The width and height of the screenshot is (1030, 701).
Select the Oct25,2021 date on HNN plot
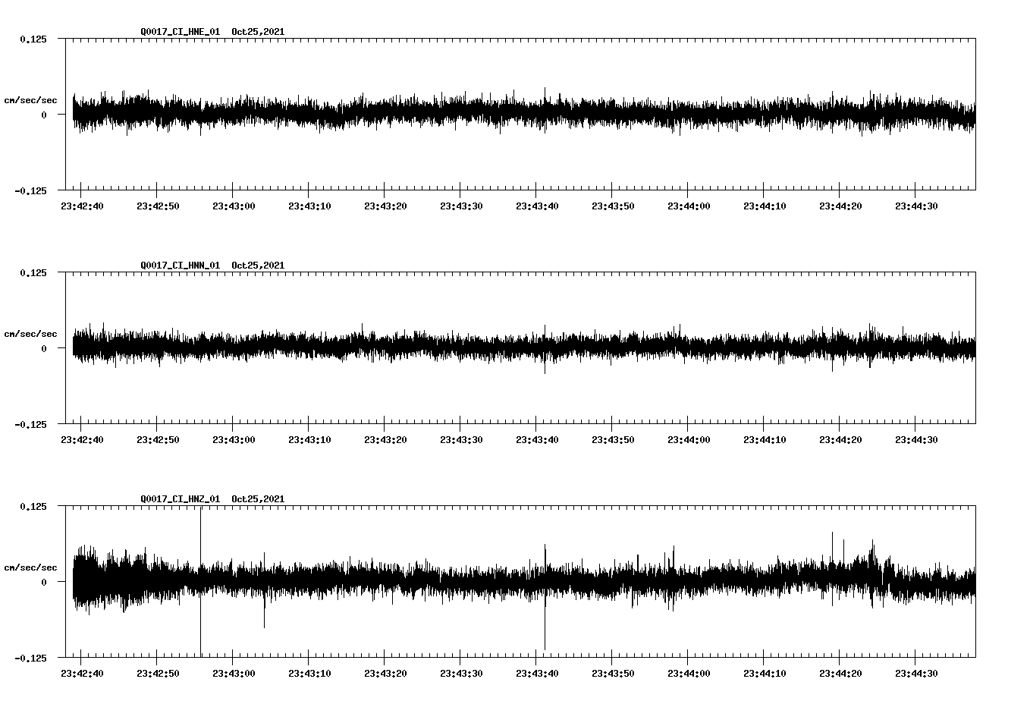point(258,266)
